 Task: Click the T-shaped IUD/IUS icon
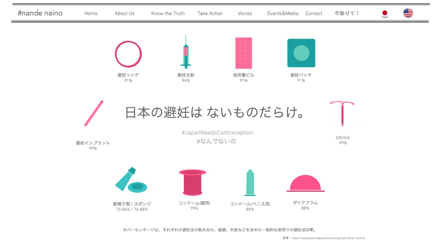pyautogui.click(x=342, y=113)
